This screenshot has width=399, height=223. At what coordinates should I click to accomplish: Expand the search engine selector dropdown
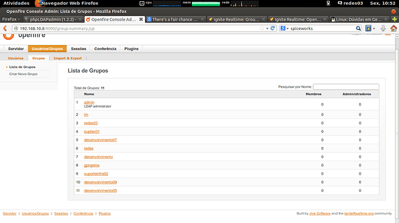click(x=285, y=28)
